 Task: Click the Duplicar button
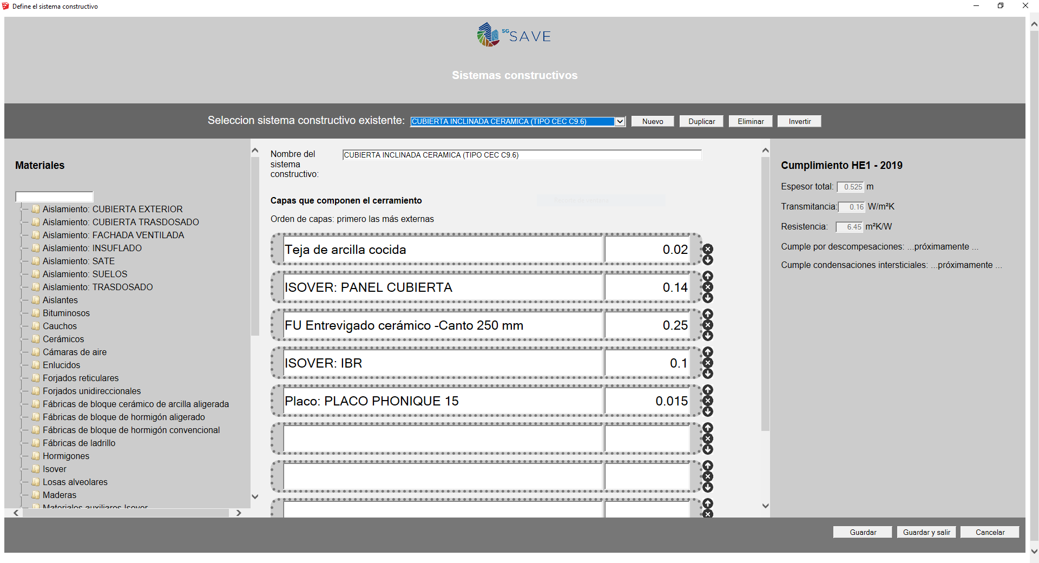click(701, 121)
